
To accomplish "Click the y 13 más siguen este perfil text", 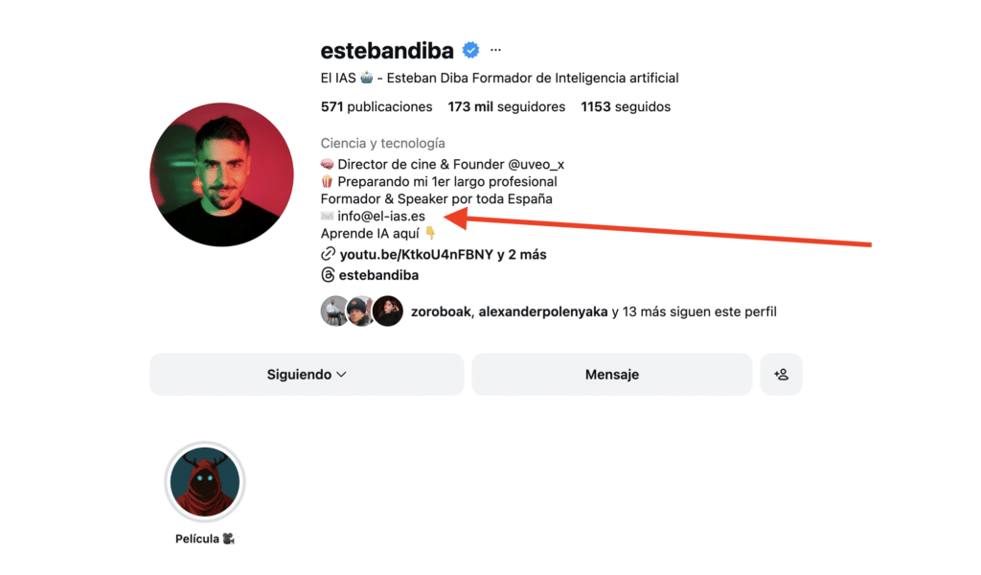I will click(694, 311).
